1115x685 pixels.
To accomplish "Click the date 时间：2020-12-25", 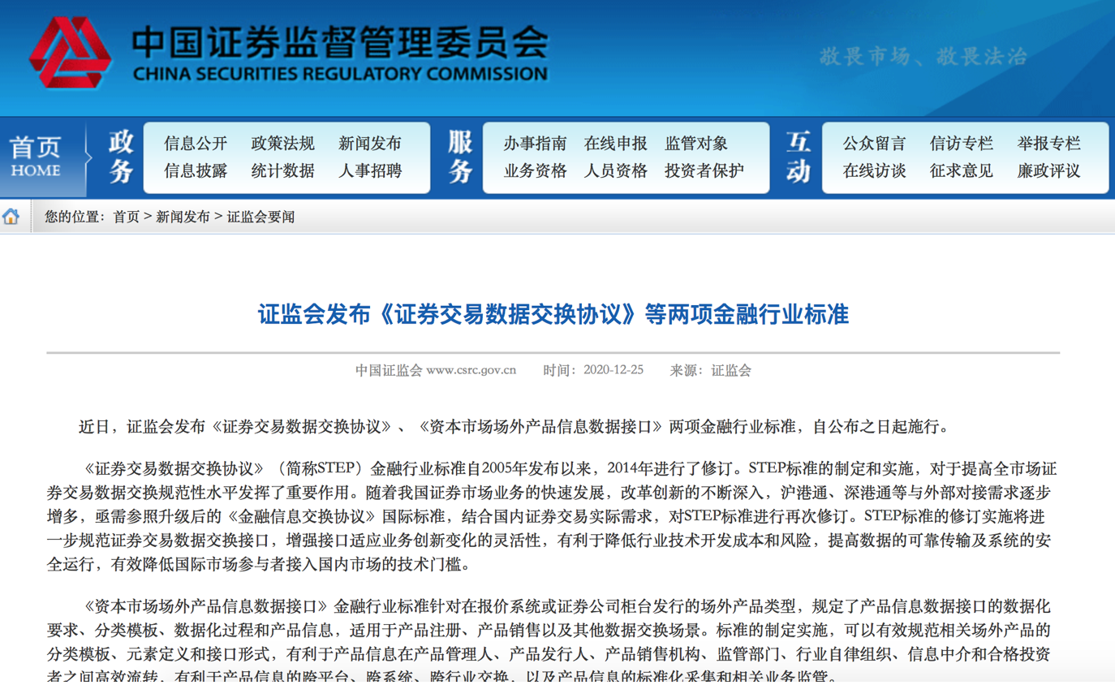I will 593,370.
